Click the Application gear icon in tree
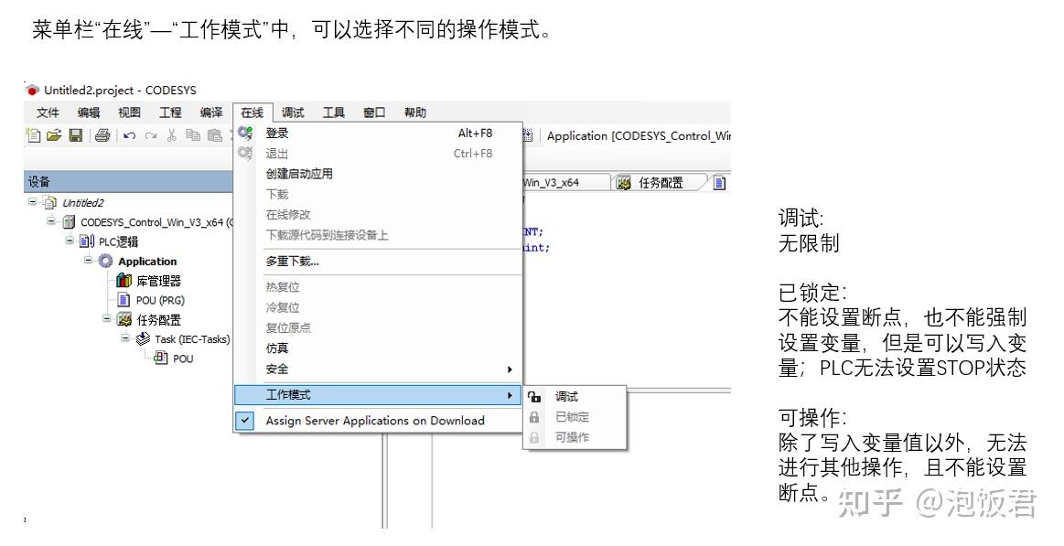Screen dimensions: 1064x546 [x=106, y=262]
